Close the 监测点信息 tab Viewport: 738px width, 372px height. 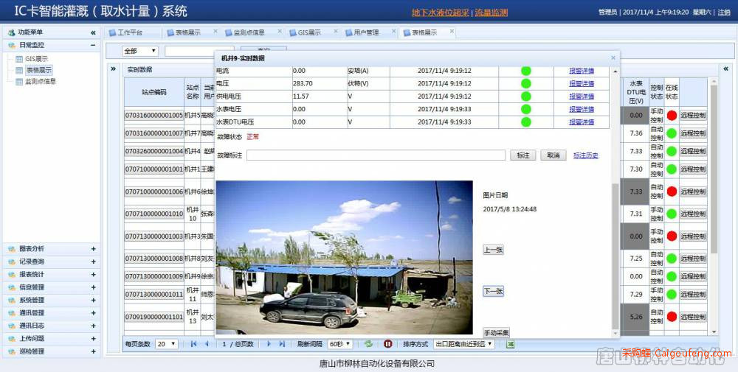point(280,32)
